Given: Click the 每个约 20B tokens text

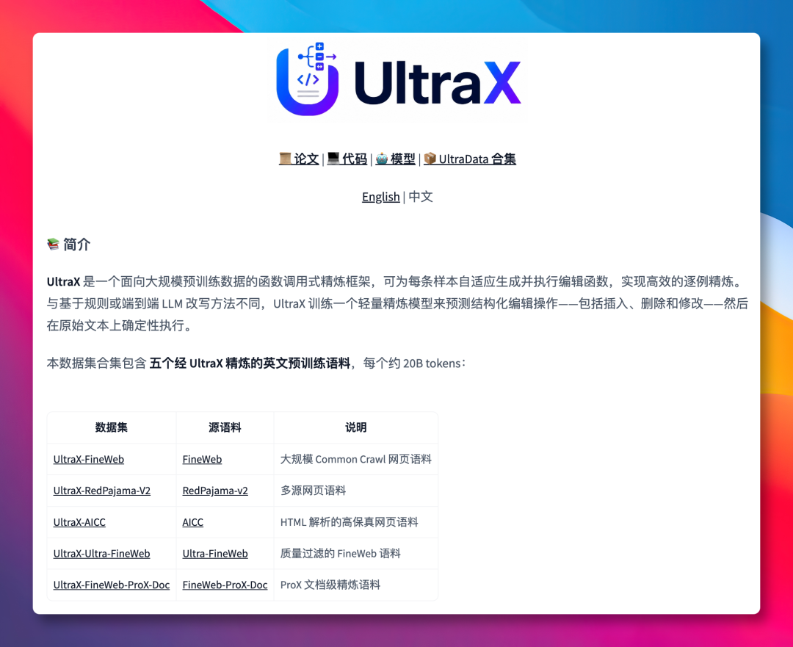Looking at the screenshot, I should (412, 364).
